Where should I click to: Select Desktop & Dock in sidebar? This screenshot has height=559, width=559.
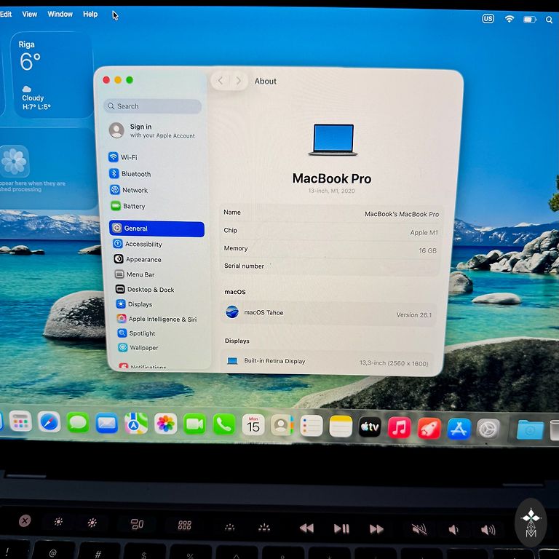(150, 290)
